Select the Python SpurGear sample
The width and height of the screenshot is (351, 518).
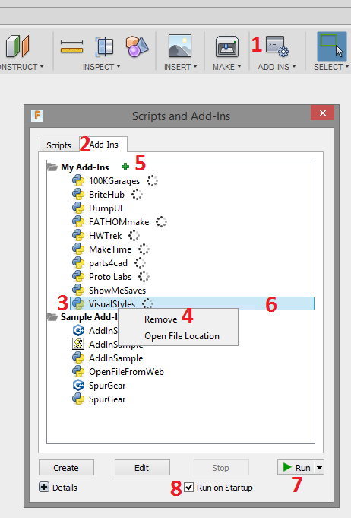[x=107, y=399]
